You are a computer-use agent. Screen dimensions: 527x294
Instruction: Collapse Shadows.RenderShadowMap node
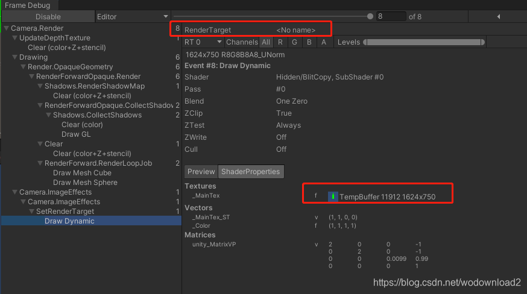40,86
